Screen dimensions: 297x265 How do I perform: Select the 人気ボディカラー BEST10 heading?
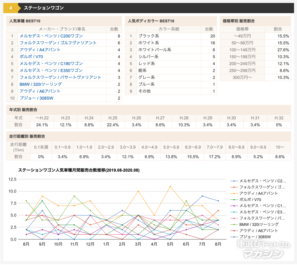[x=151, y=21]
